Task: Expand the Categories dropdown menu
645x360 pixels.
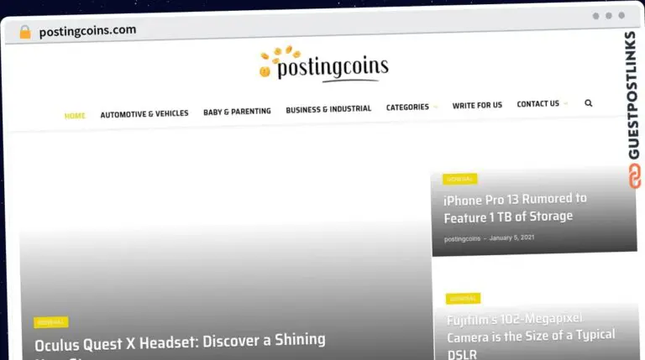Action: [x=412, y=107]
